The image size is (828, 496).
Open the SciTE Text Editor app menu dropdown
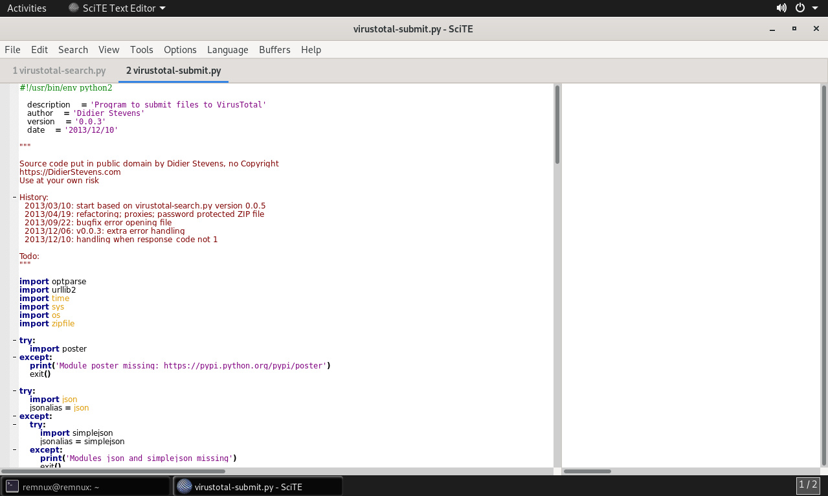117,8
